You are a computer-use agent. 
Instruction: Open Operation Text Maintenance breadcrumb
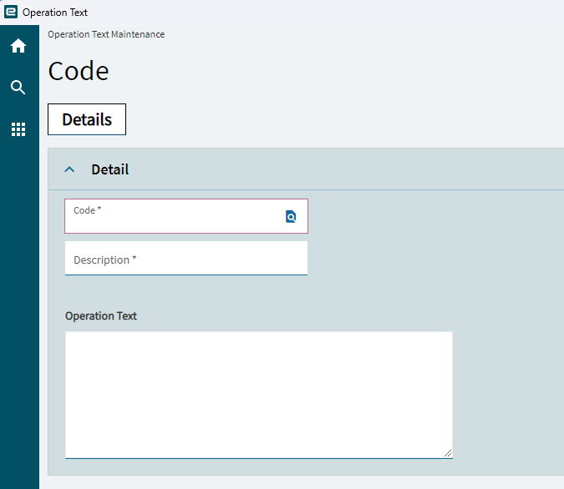tap(106, 34)
